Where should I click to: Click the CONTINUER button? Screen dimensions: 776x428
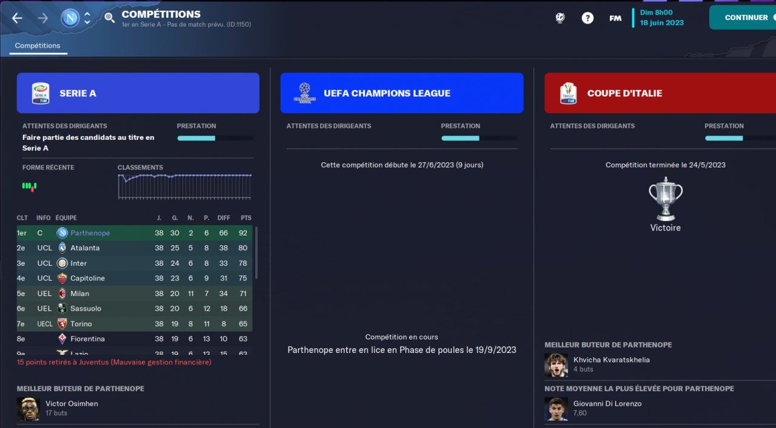(x=743, y=18)
